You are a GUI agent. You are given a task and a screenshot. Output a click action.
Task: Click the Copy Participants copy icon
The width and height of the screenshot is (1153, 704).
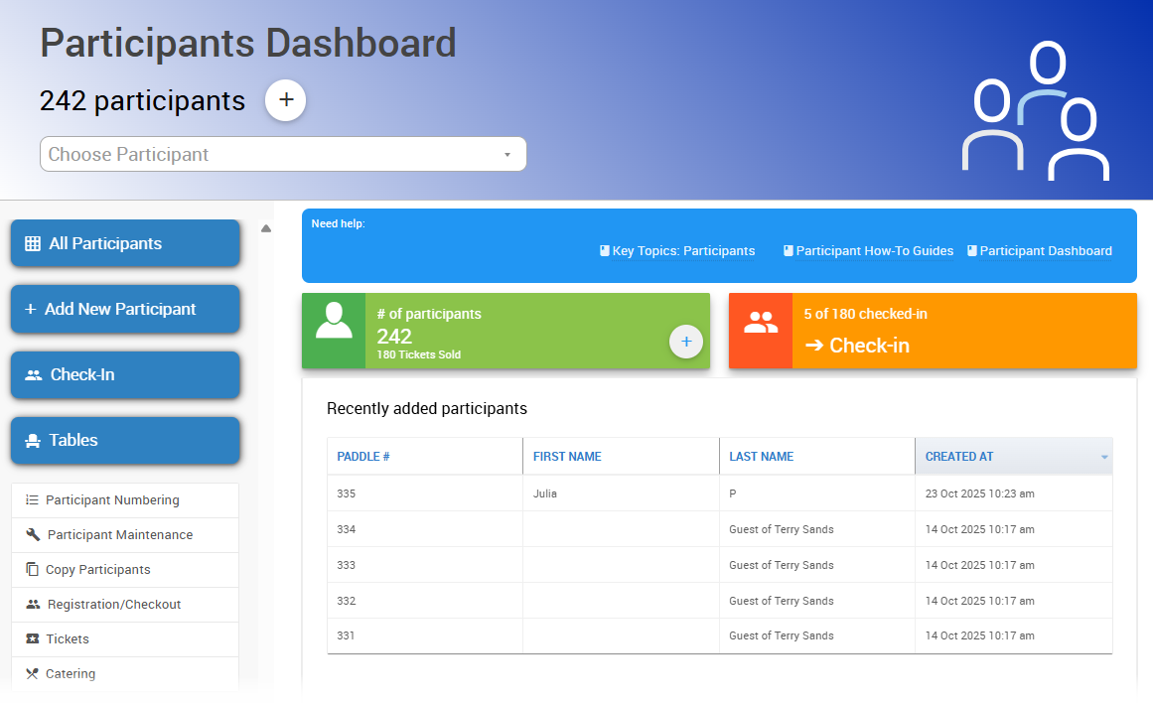coord(32,569)
